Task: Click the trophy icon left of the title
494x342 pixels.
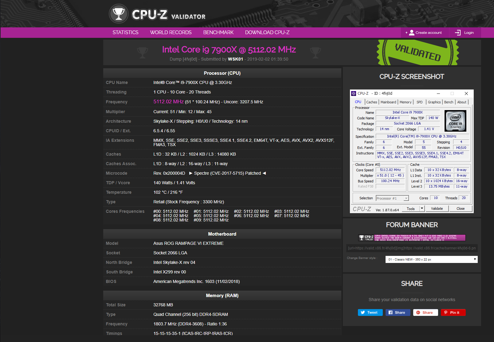Action: pyautogui.click(x=142, y=53)
